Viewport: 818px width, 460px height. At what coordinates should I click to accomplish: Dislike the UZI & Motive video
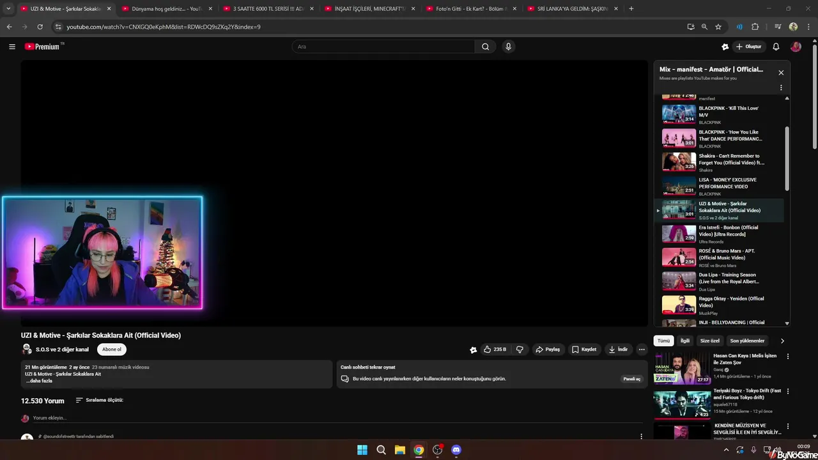click(x=520, y=349)
